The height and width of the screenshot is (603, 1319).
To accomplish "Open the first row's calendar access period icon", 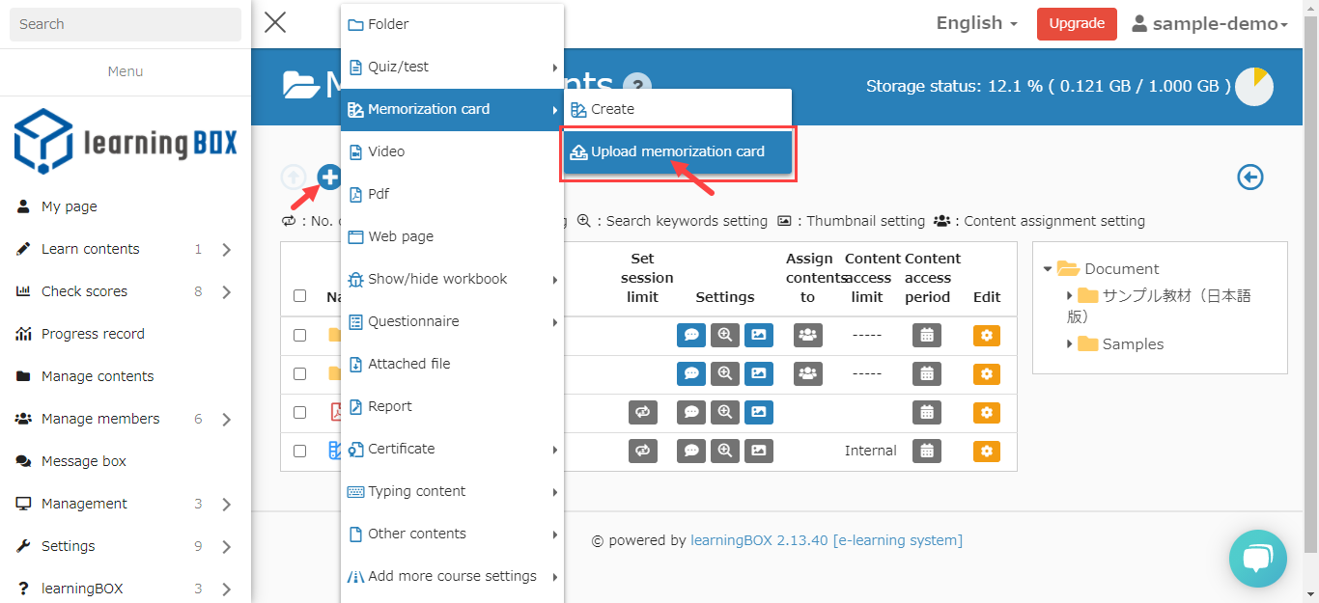I will pos(927,336).
